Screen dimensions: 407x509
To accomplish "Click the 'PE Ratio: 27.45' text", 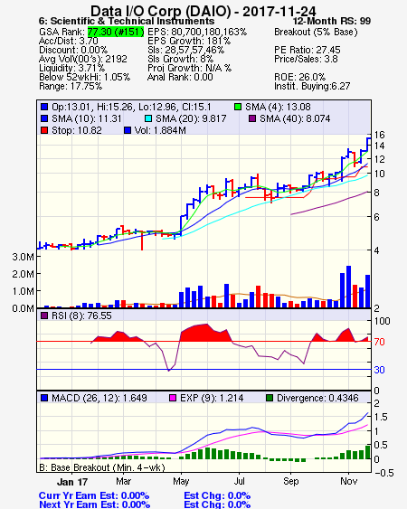I will coord(308,50).
